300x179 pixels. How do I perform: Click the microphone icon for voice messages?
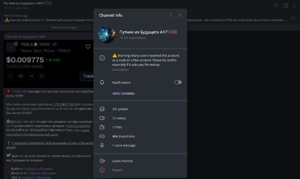(x=102, y=145)
